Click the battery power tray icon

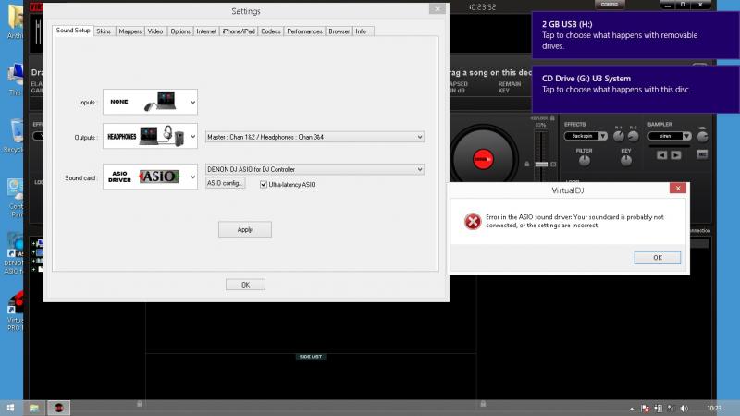tap(658, 409)
